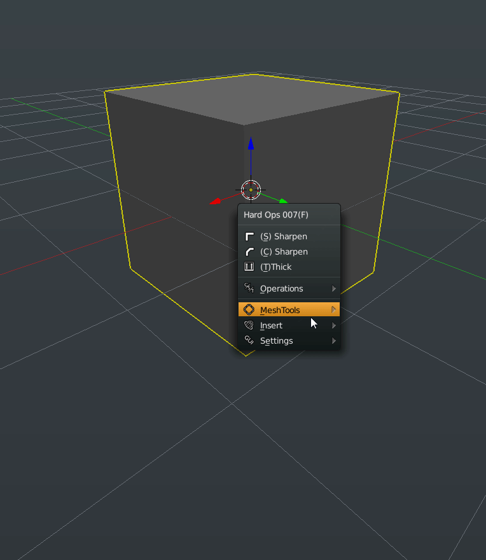
Task: Expand the Insert submenu arrow
Action: pyautogui.click(x=334, y=326)
